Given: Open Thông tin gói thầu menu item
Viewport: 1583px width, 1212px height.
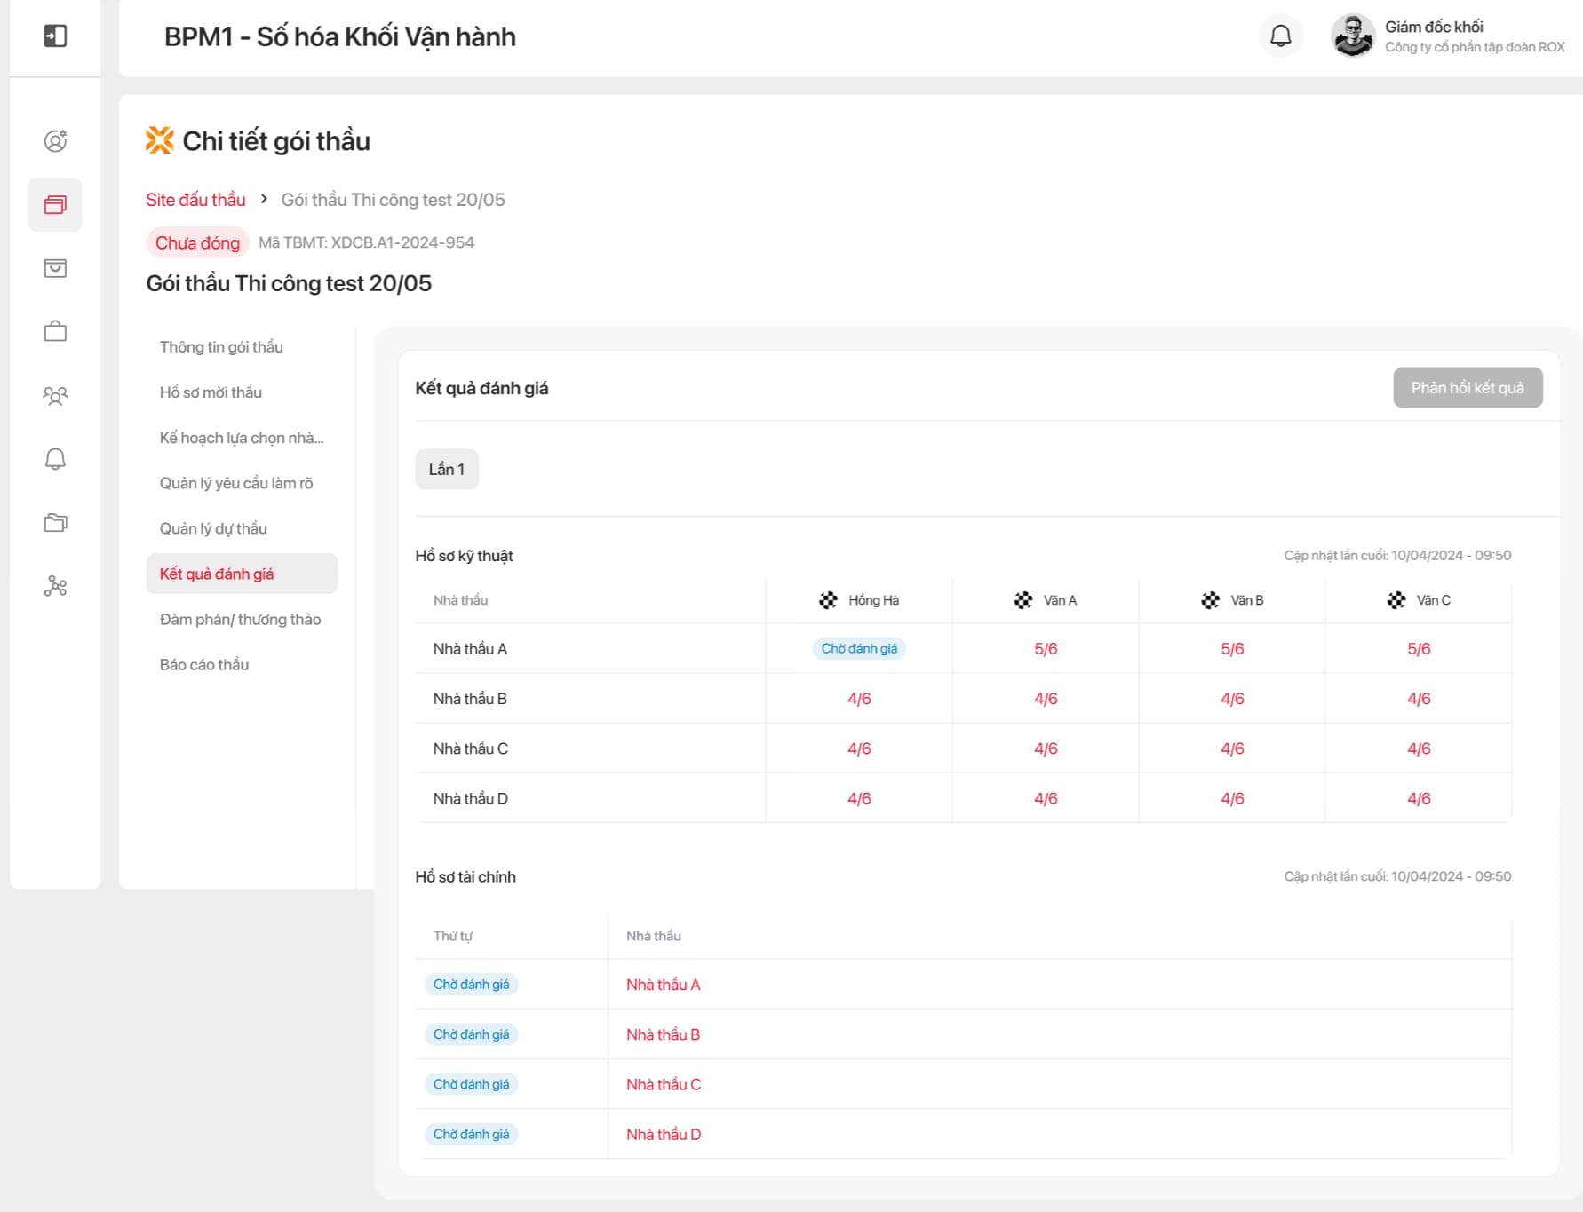Looking at the screenshot, I should click(x=221, y=347).
